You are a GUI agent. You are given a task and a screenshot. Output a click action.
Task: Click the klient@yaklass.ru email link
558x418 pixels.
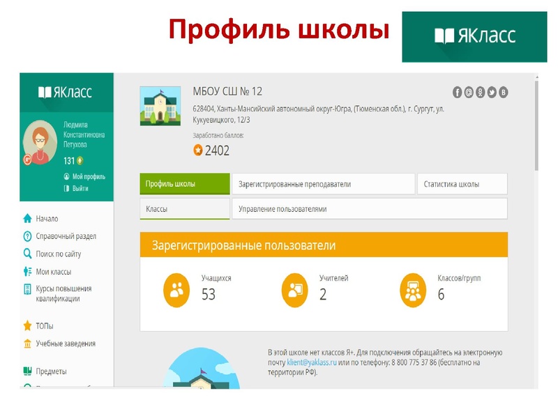[x=311, y=363]
